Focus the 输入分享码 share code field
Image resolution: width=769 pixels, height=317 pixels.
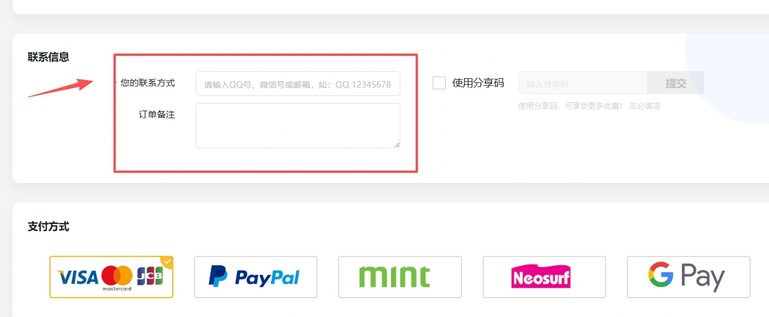coord(583,83)
